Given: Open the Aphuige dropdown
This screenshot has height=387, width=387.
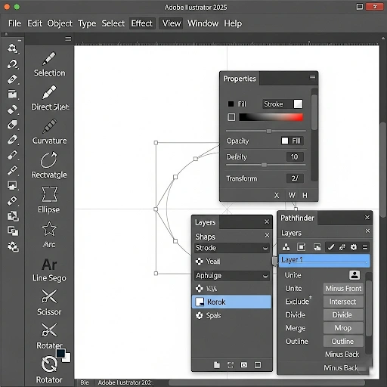Looking at the screenshot, I should (x=232, y=276).
